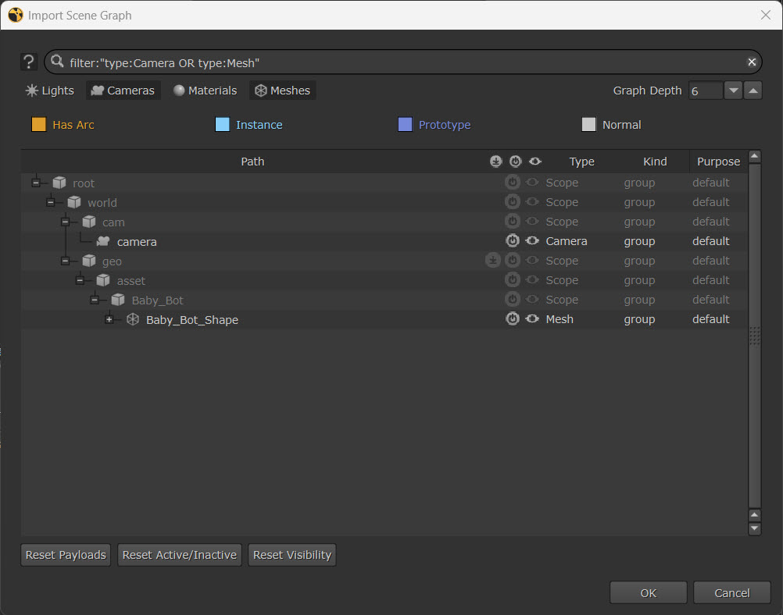The height and width of the screenshot is (615, 783).
Task: Select the camera item icon in tree
Action: click(x=103, y=242)
